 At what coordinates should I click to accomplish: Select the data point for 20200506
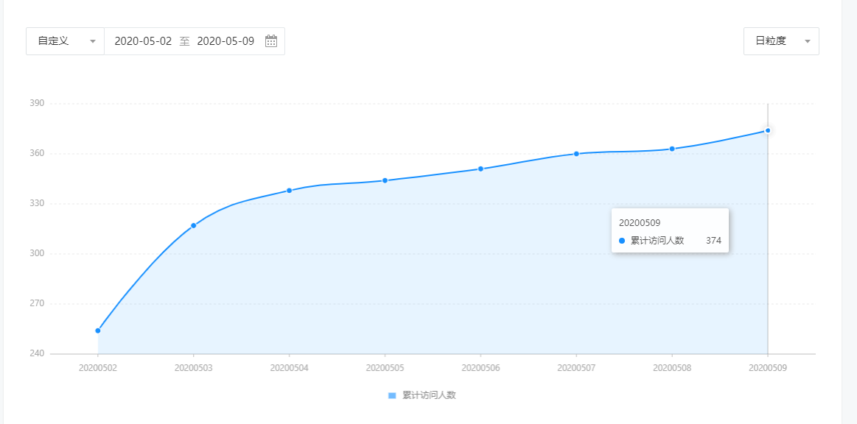tap(480, 169)
